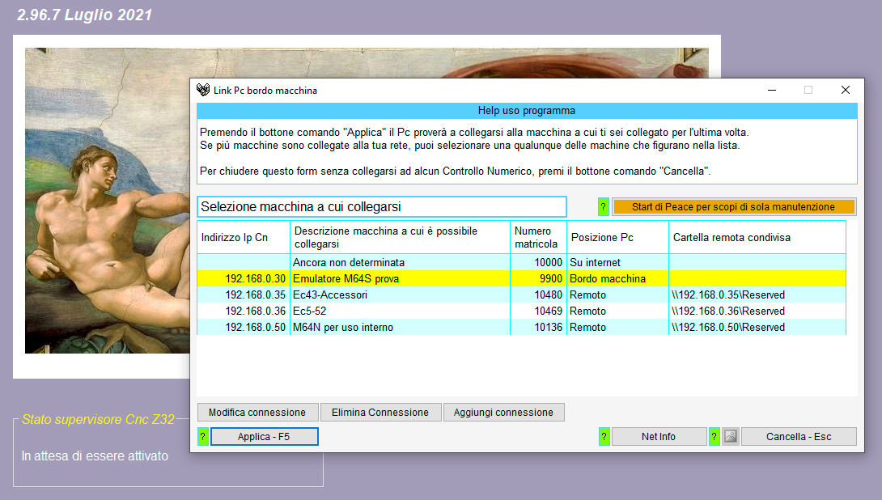Select M64N per uso interno row
882x500 pixels.
coord(521,328)
